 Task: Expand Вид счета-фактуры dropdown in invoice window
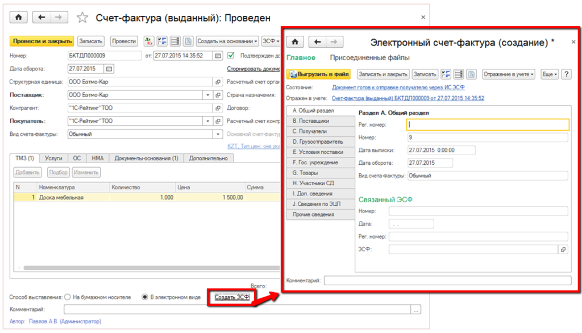click(218, 134)
